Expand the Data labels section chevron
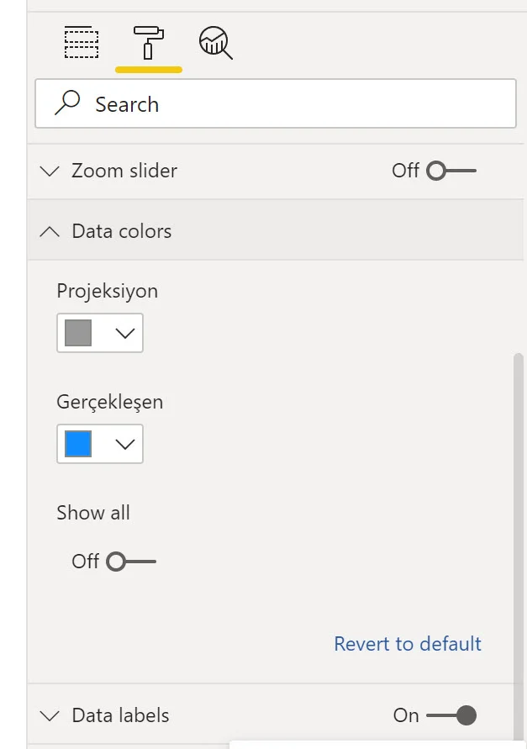This screenshot has width=527, height=749. pyautogui.click(x=50, y=716)
